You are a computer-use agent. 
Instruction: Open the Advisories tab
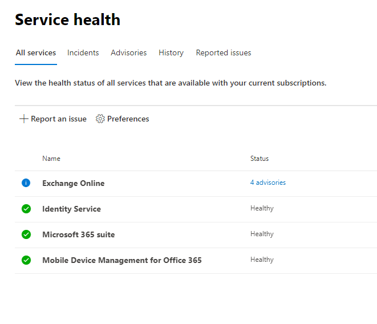(129, 52)
